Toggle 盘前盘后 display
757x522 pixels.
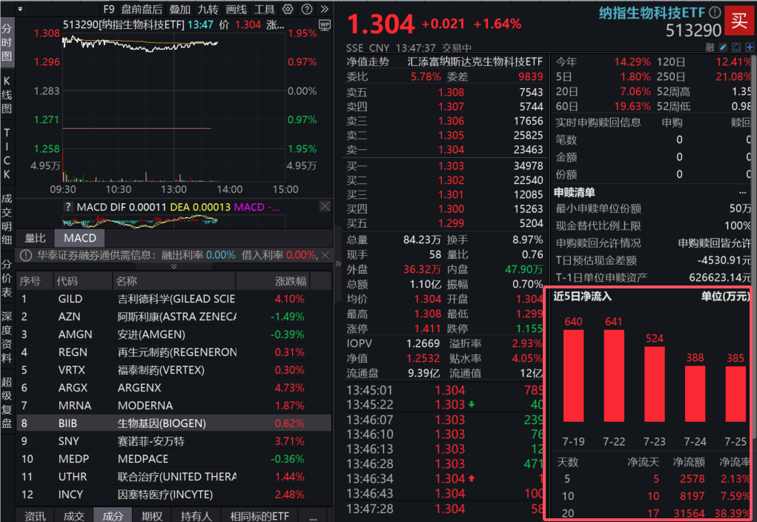142,9
